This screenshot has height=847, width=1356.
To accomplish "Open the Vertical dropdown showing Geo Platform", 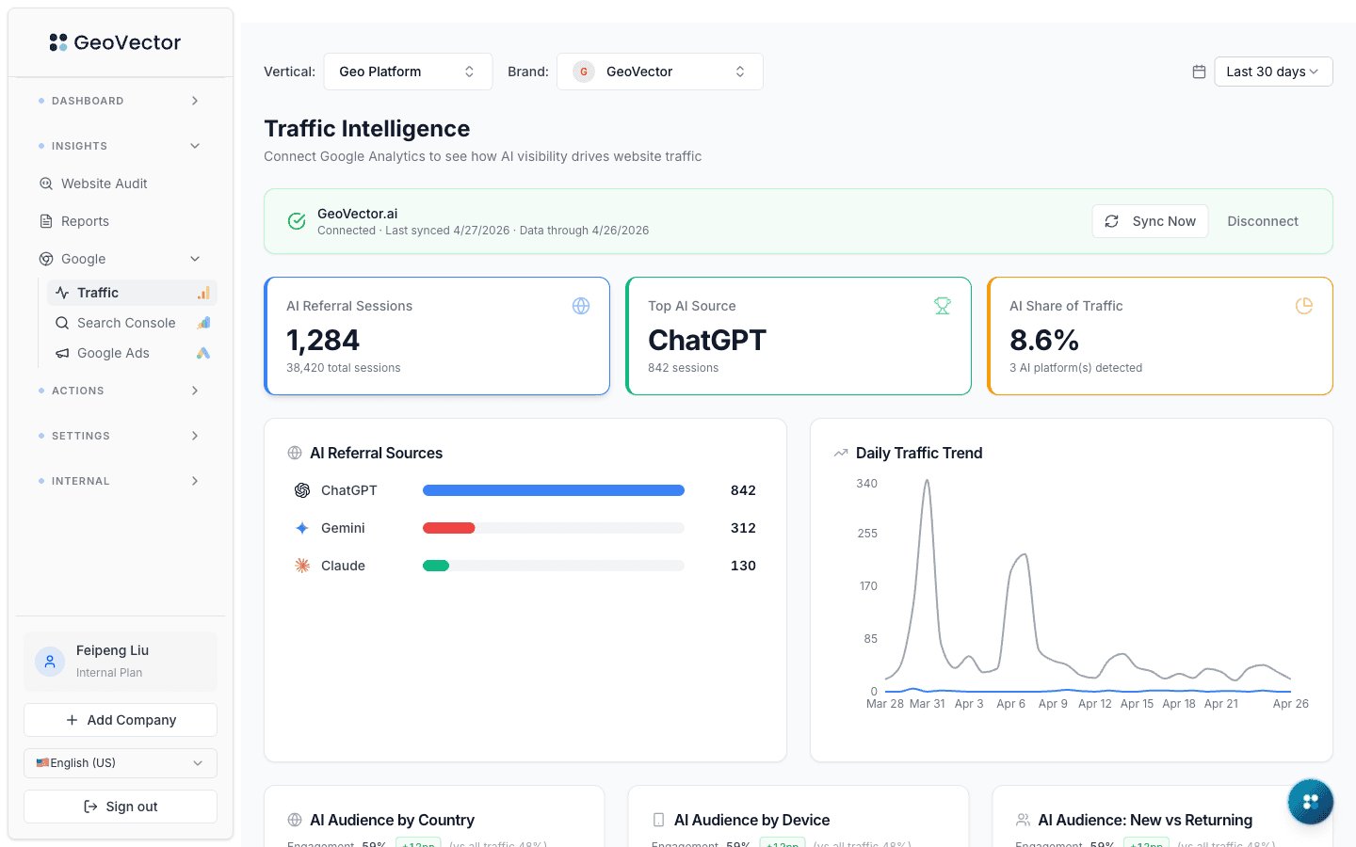I will point(408,71).
